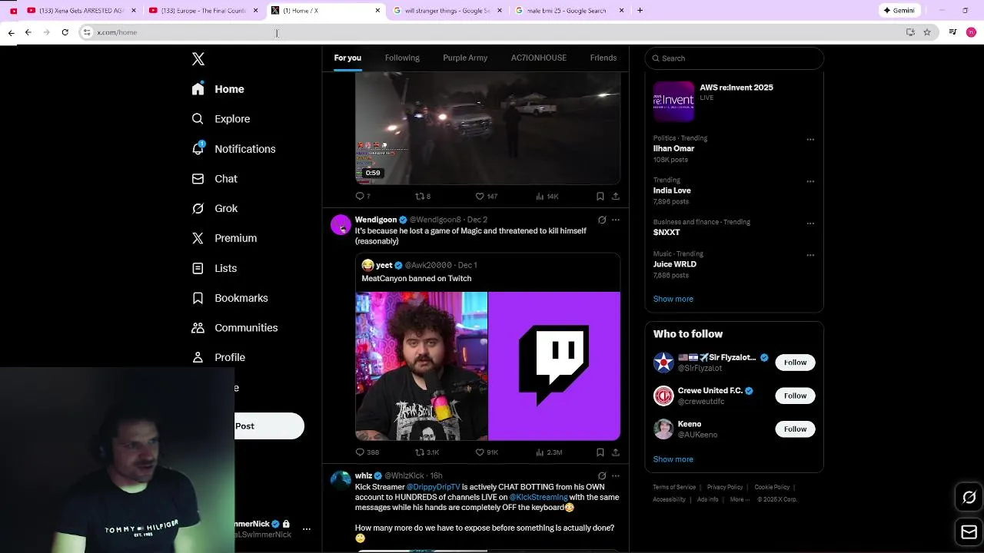Follow Crewe United F.C.
The image size is (984, 553).
tap(795, 396)
